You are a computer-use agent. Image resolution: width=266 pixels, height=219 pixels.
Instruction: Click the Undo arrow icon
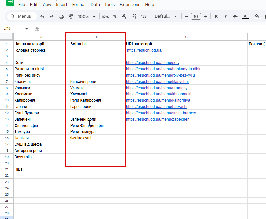(42, 17)
